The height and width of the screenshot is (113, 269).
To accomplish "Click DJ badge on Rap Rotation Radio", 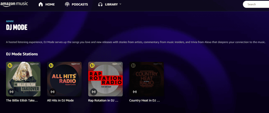I will point(92,65).
